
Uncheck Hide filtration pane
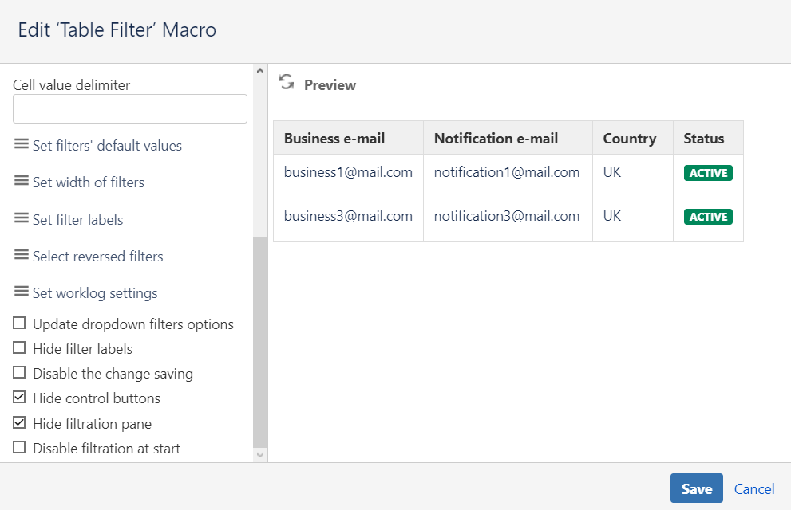coord(19,423)
